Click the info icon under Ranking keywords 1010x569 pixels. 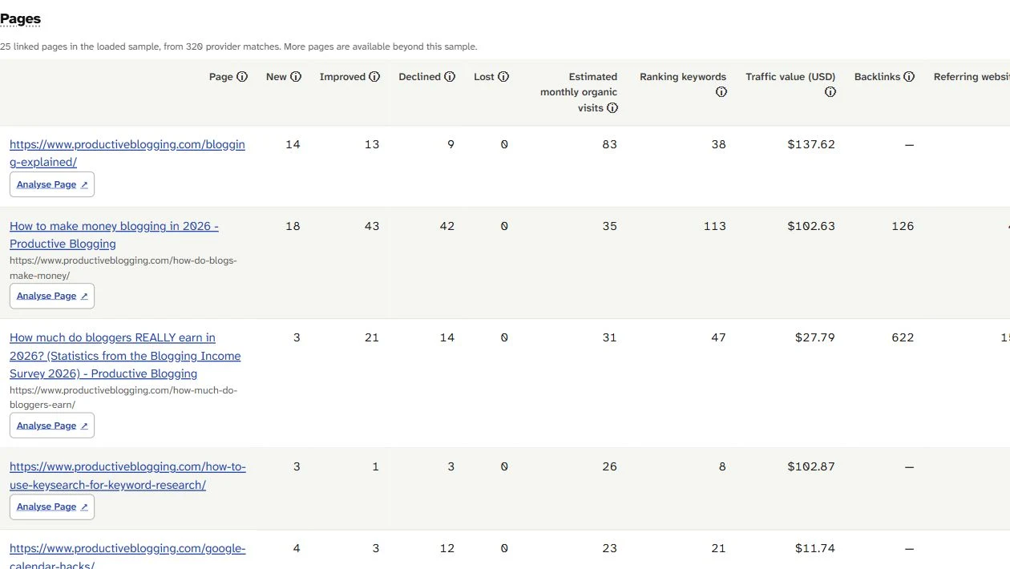click(x=721, y=92)
